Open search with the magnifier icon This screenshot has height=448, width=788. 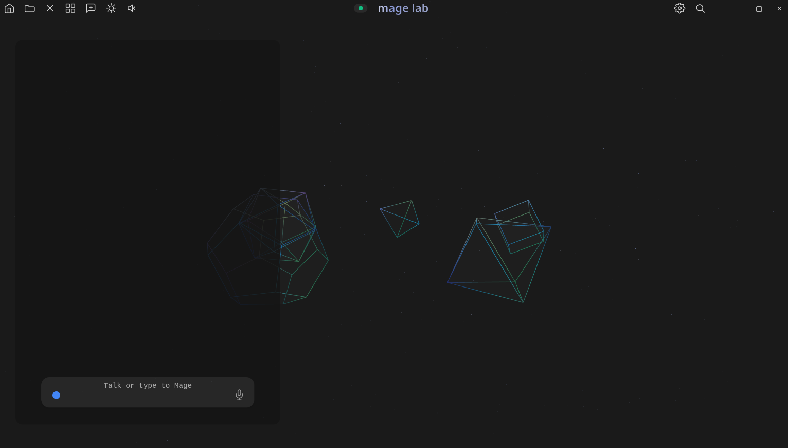pos(701,8)
